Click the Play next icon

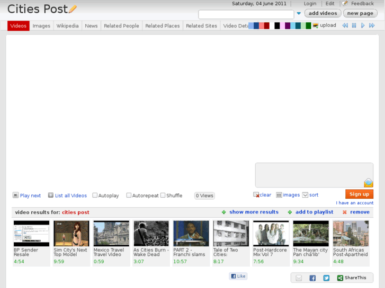(x=15, y=195)
